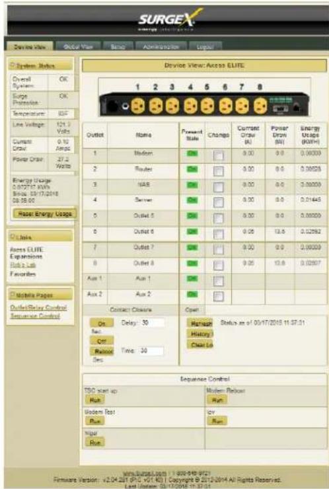The height and width of the screenshot is (489, 329).
Task: Run the TSC start up sequence
Action: (94, 400)
